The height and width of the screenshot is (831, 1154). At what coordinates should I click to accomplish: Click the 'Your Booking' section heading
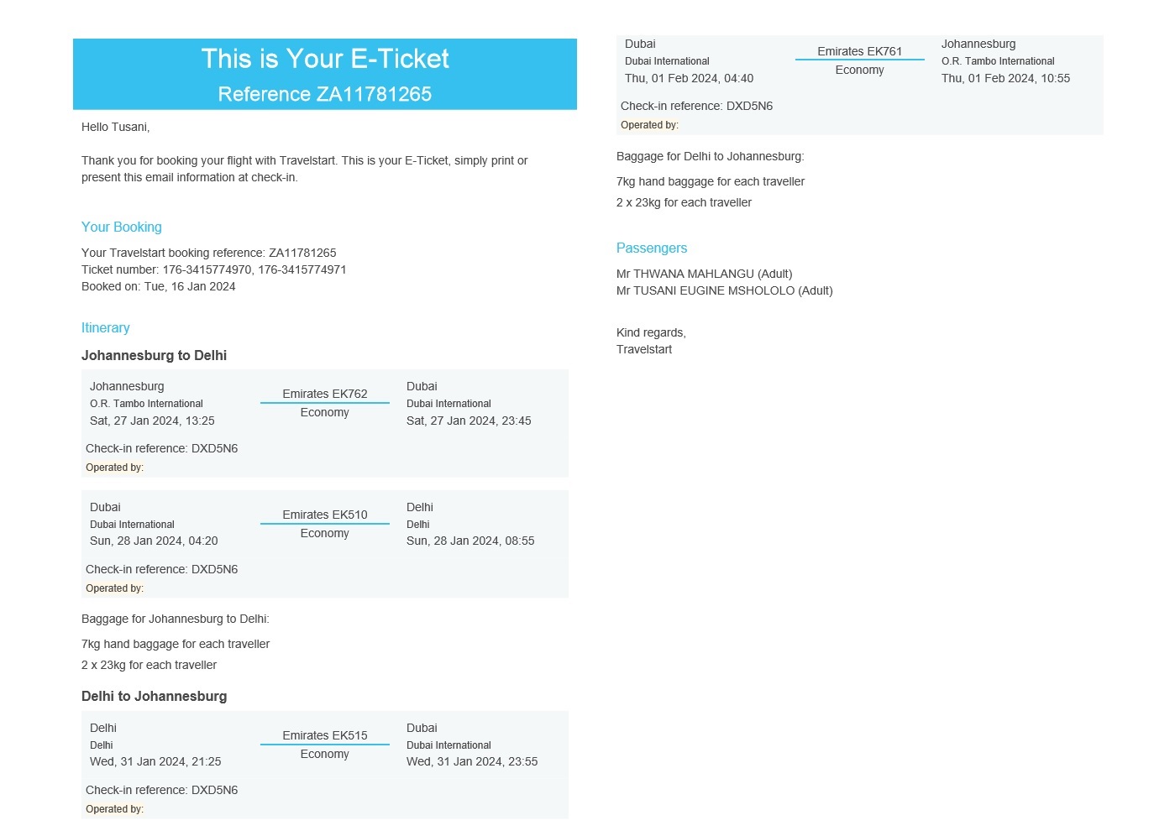[122, 227]
